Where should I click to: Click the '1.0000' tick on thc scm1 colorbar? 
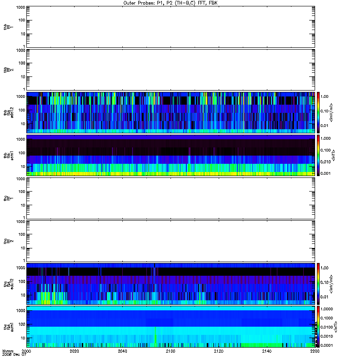pos(326,309)
